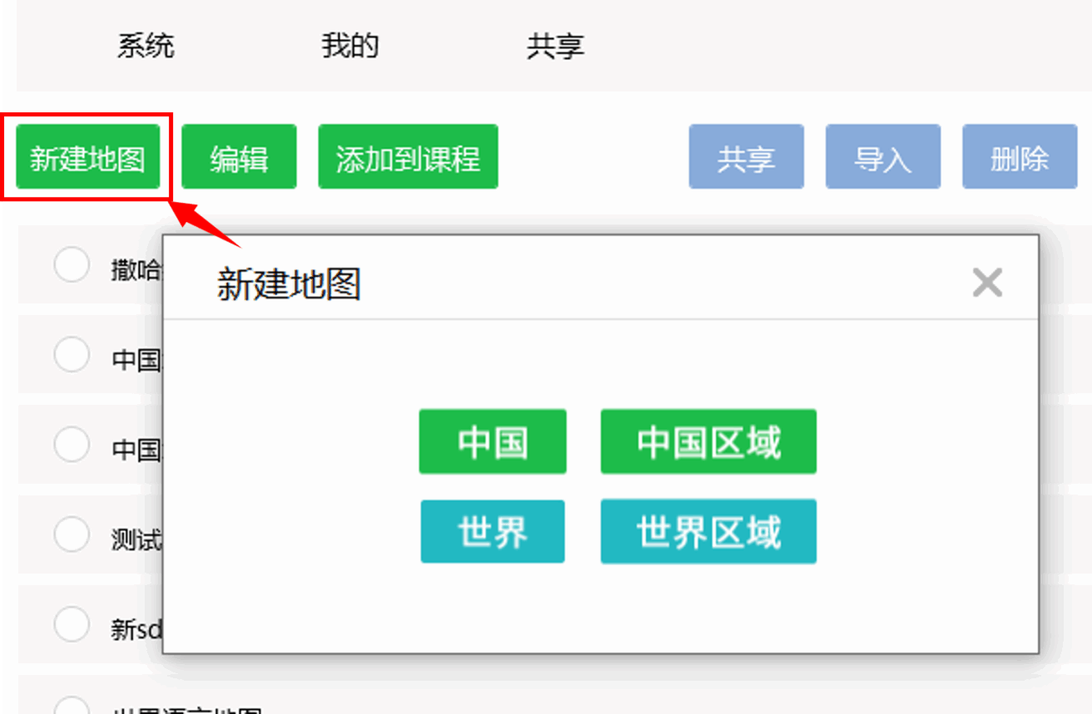This screenshot has height=714, width=1092.
Task: Close the 新建地图 dialog with the X
Action: 987,283
